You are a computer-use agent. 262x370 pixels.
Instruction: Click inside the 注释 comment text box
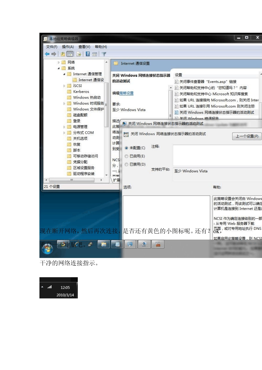coord(217,155)
